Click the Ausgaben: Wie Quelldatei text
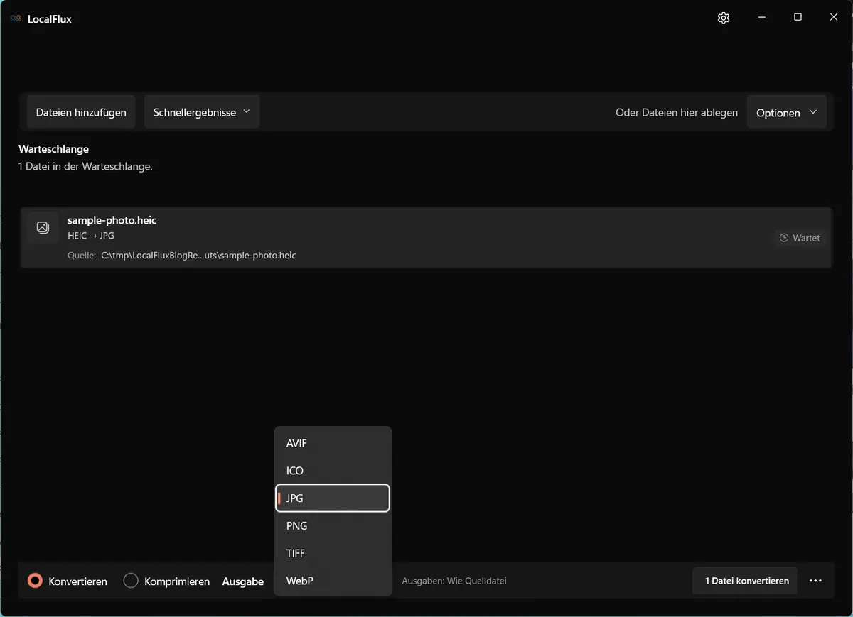This screenshot has width=853, height=617. [454, 581]
